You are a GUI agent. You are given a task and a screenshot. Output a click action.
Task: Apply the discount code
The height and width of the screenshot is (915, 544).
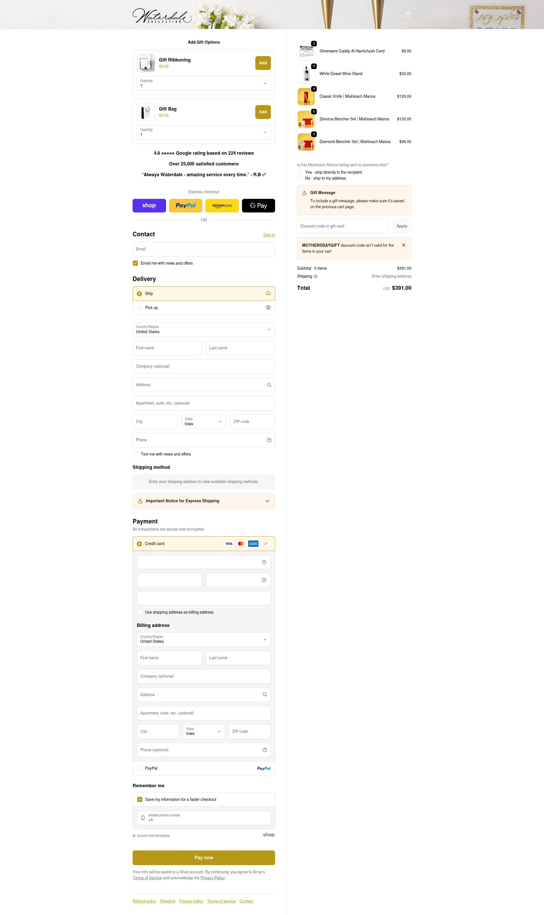401,226
